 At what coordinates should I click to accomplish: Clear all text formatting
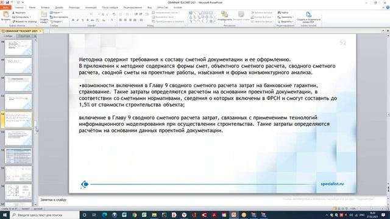[x=114, y=15]
